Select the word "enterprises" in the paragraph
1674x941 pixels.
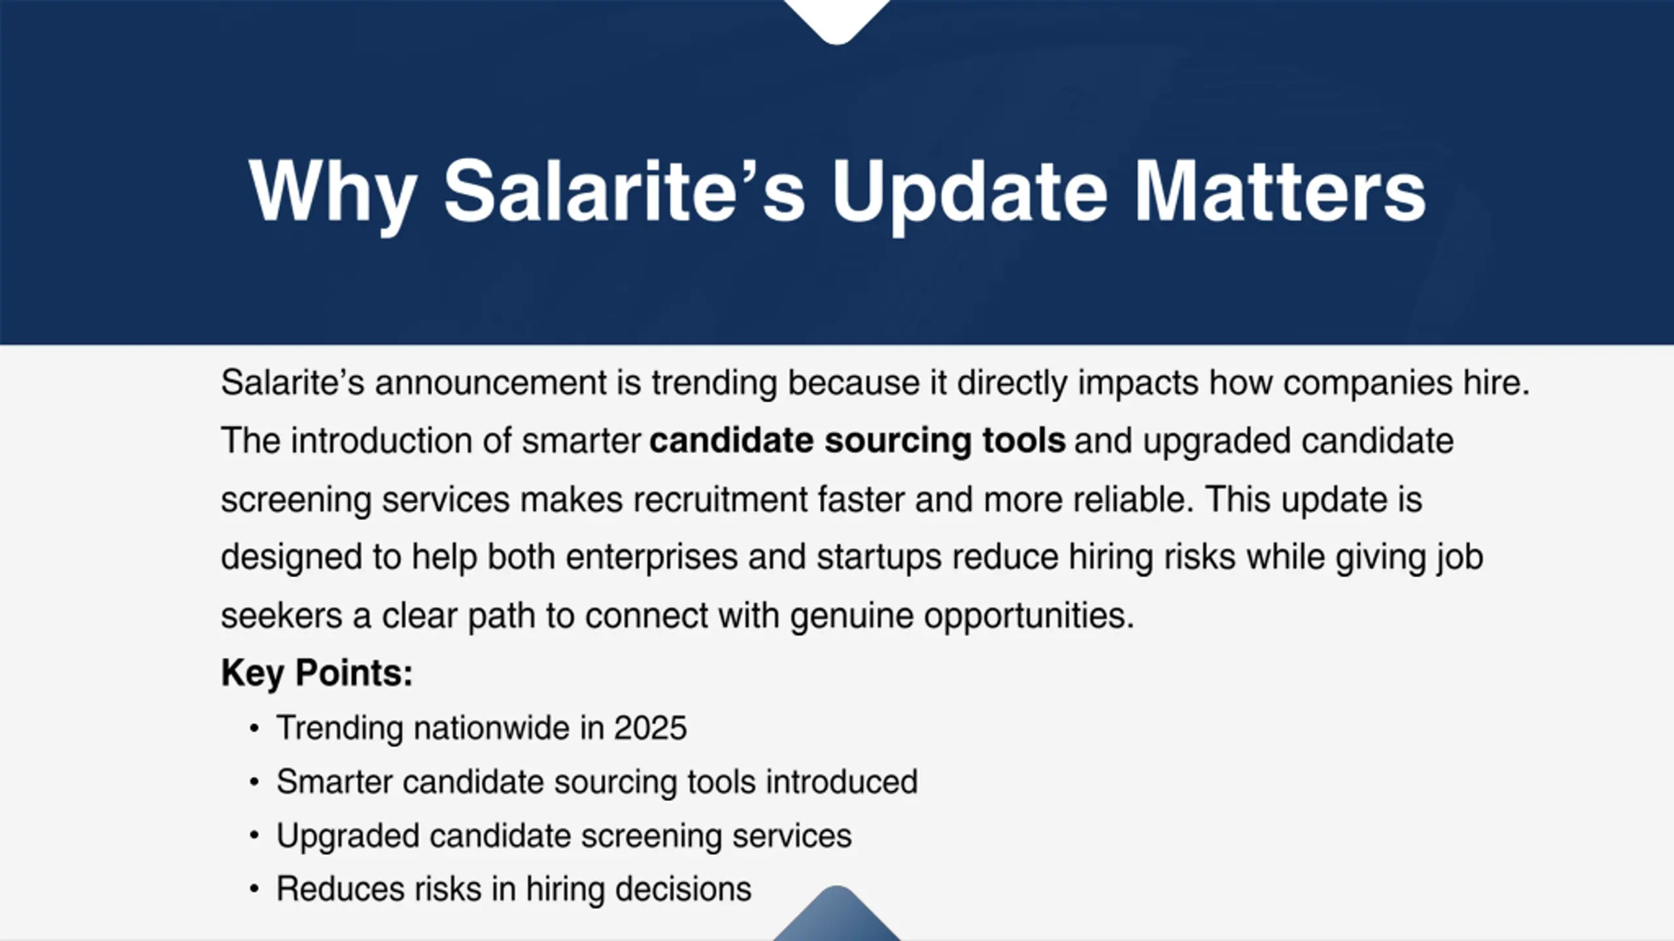(651, 557)
